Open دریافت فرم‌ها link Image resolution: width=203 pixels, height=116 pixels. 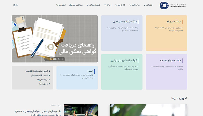pos(43,80)
